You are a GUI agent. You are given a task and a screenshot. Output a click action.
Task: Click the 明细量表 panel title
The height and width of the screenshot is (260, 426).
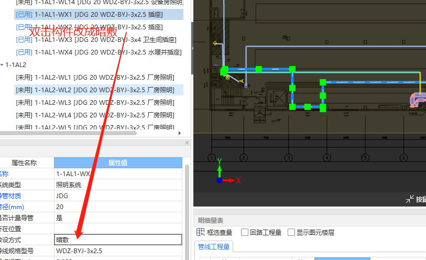click(211, 221)
